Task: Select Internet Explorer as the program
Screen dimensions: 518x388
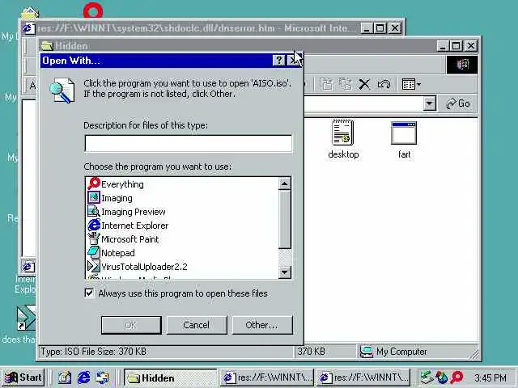Action: point(128,226)
